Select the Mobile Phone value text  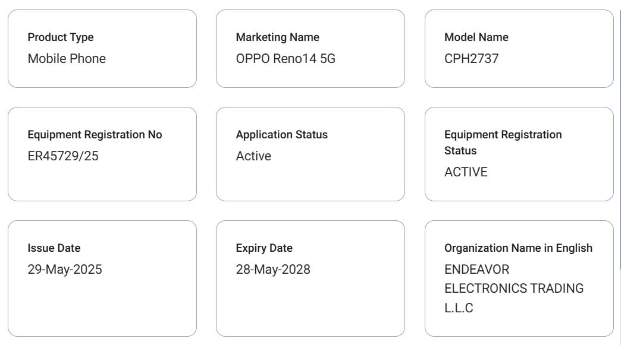click(x=67, y=58)
